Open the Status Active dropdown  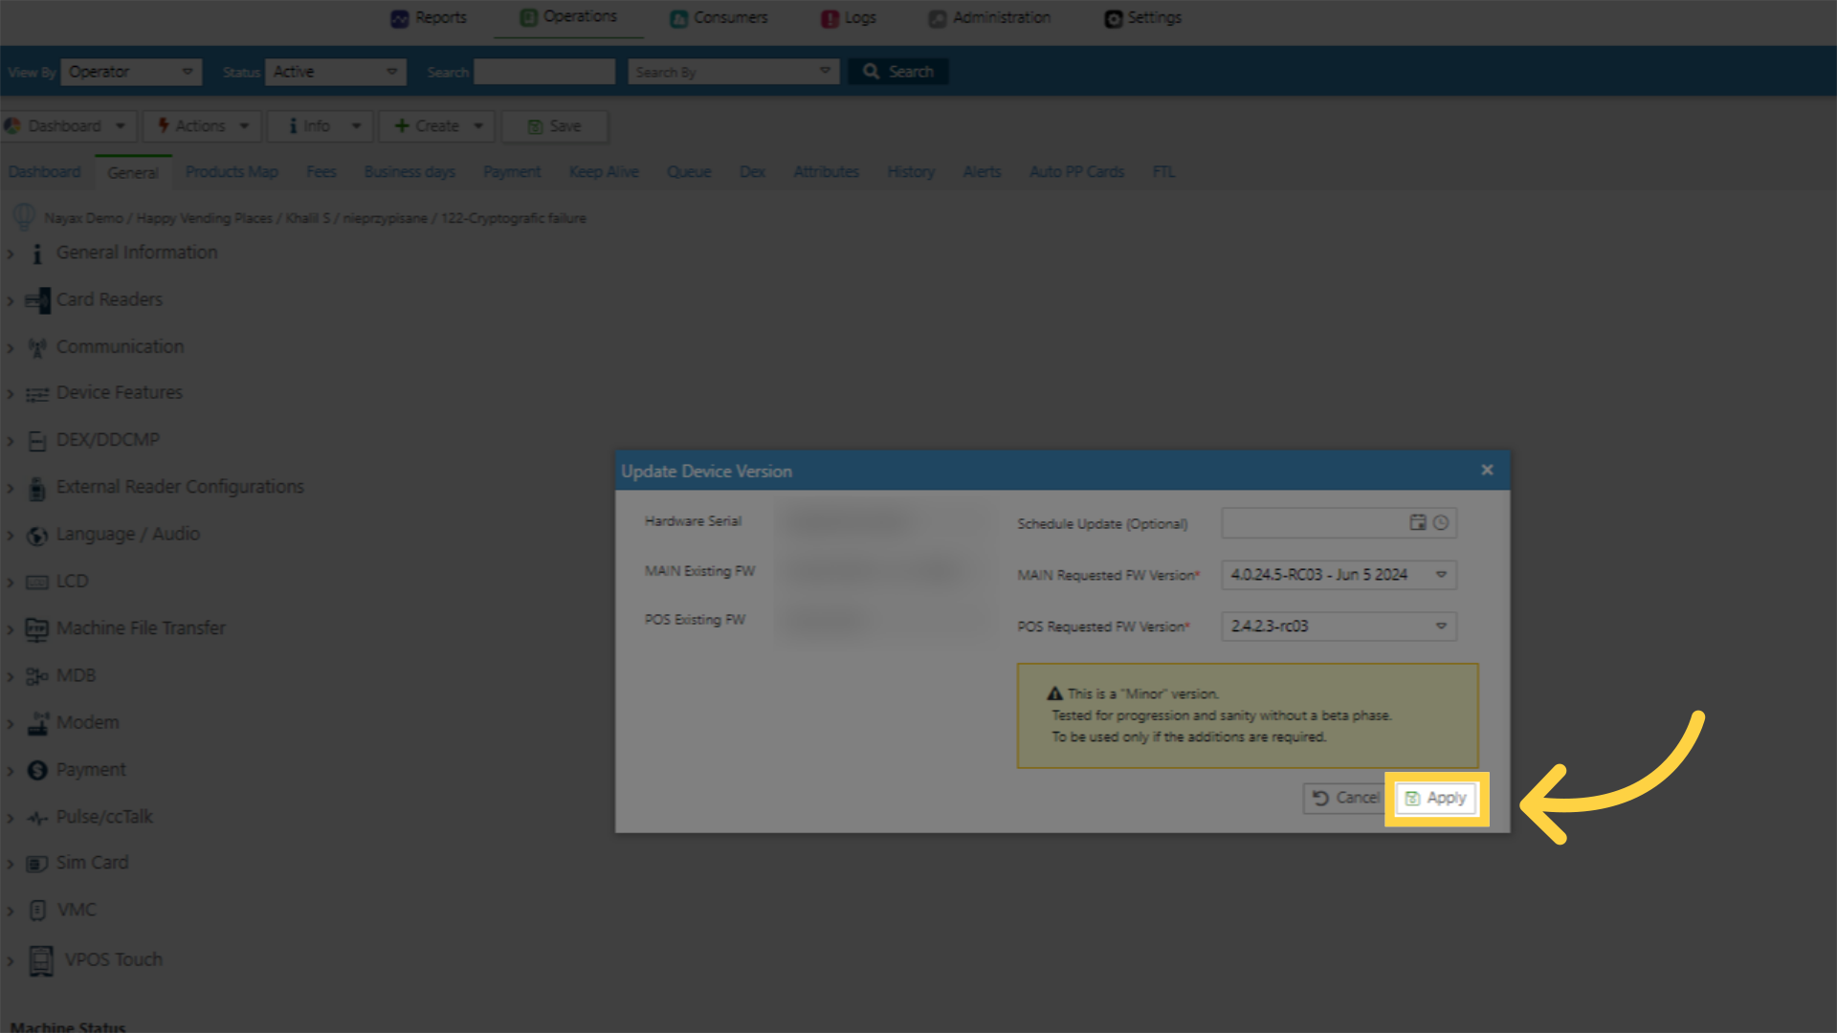pyautogui.click(x=336, y=72)
